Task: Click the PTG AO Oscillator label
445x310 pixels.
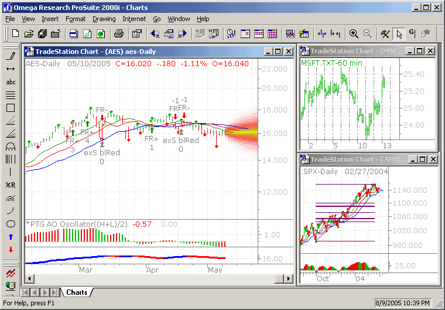Action: (76, 224)
